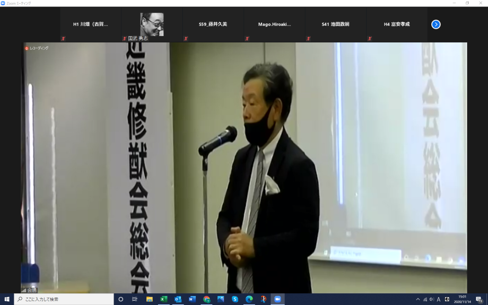Click the signal strength icon beside 会場
This screenshot has width=488, height=305.
pyautogui.click(x=24, y=290)
